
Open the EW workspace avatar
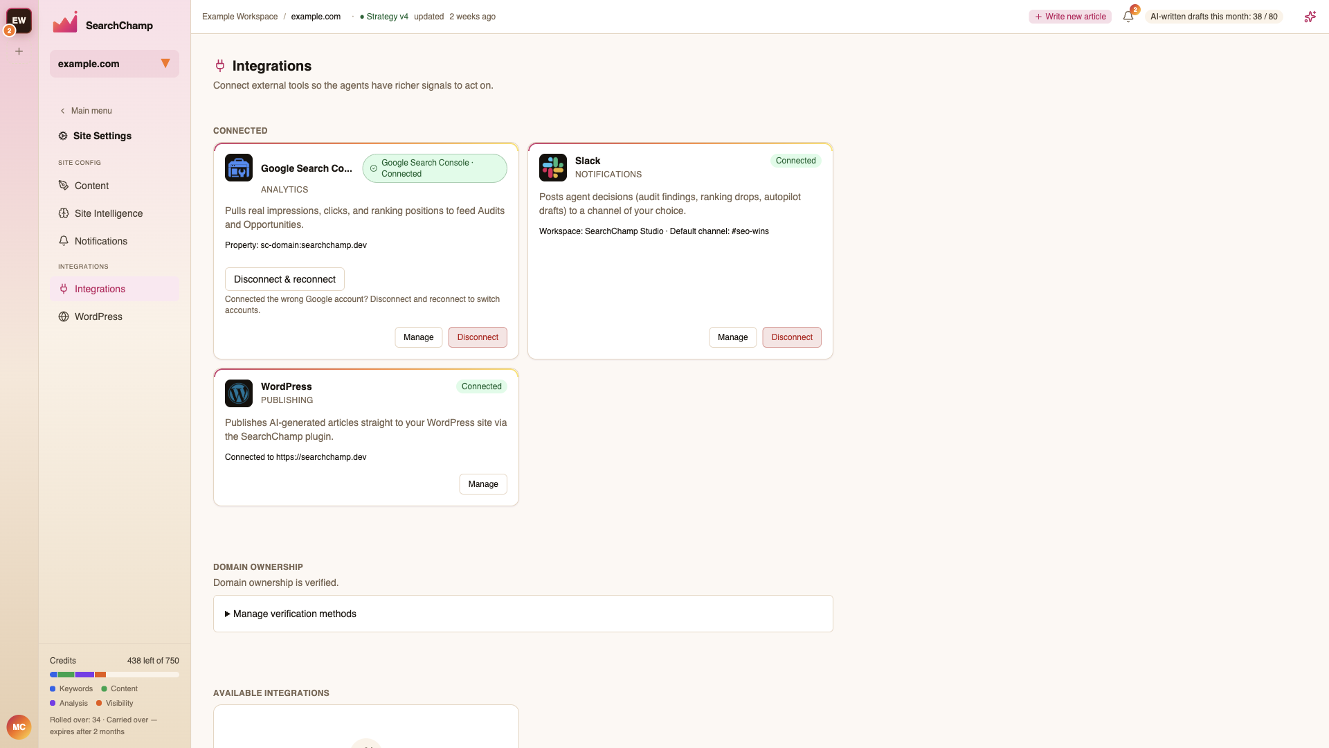(x=19, y=20)
